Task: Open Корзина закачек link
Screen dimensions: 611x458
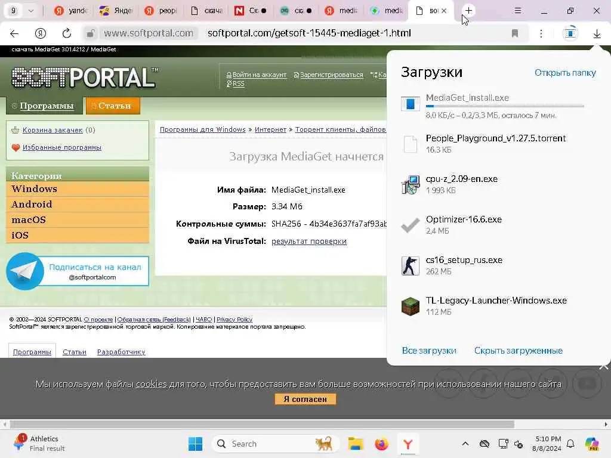Action: point(53,130)
